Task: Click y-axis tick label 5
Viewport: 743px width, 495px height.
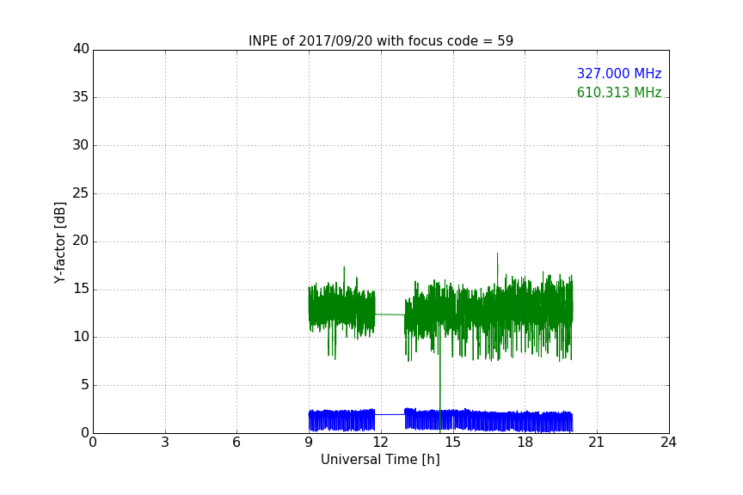Action: click(85, 385)
